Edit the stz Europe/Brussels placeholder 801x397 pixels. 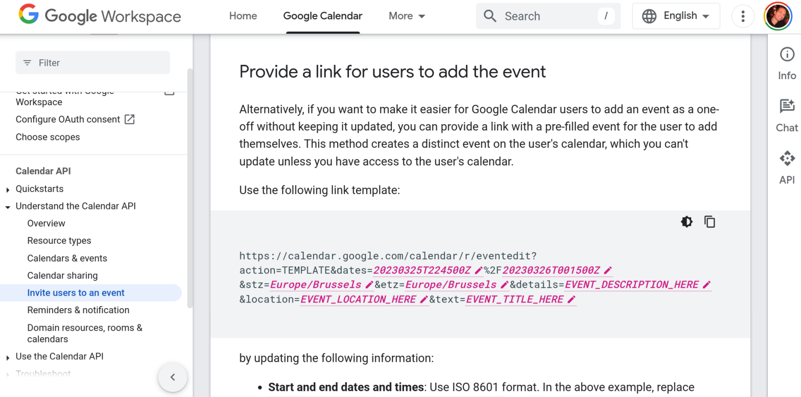click(x=322, y=285)
